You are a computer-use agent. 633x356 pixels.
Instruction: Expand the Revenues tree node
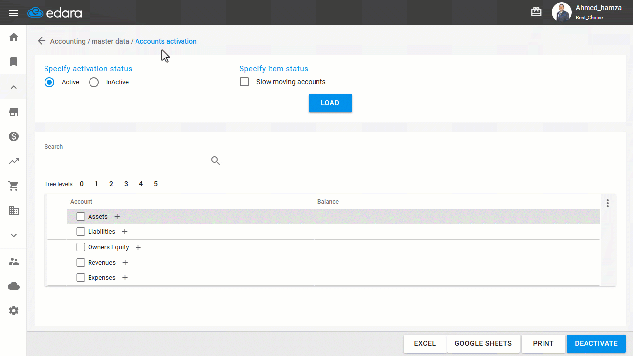pos(125,263)
